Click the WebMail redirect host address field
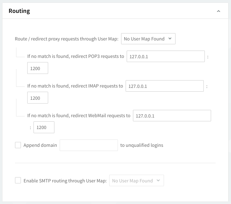The height and width of the screenshot is (204, 231). (172, 116)
